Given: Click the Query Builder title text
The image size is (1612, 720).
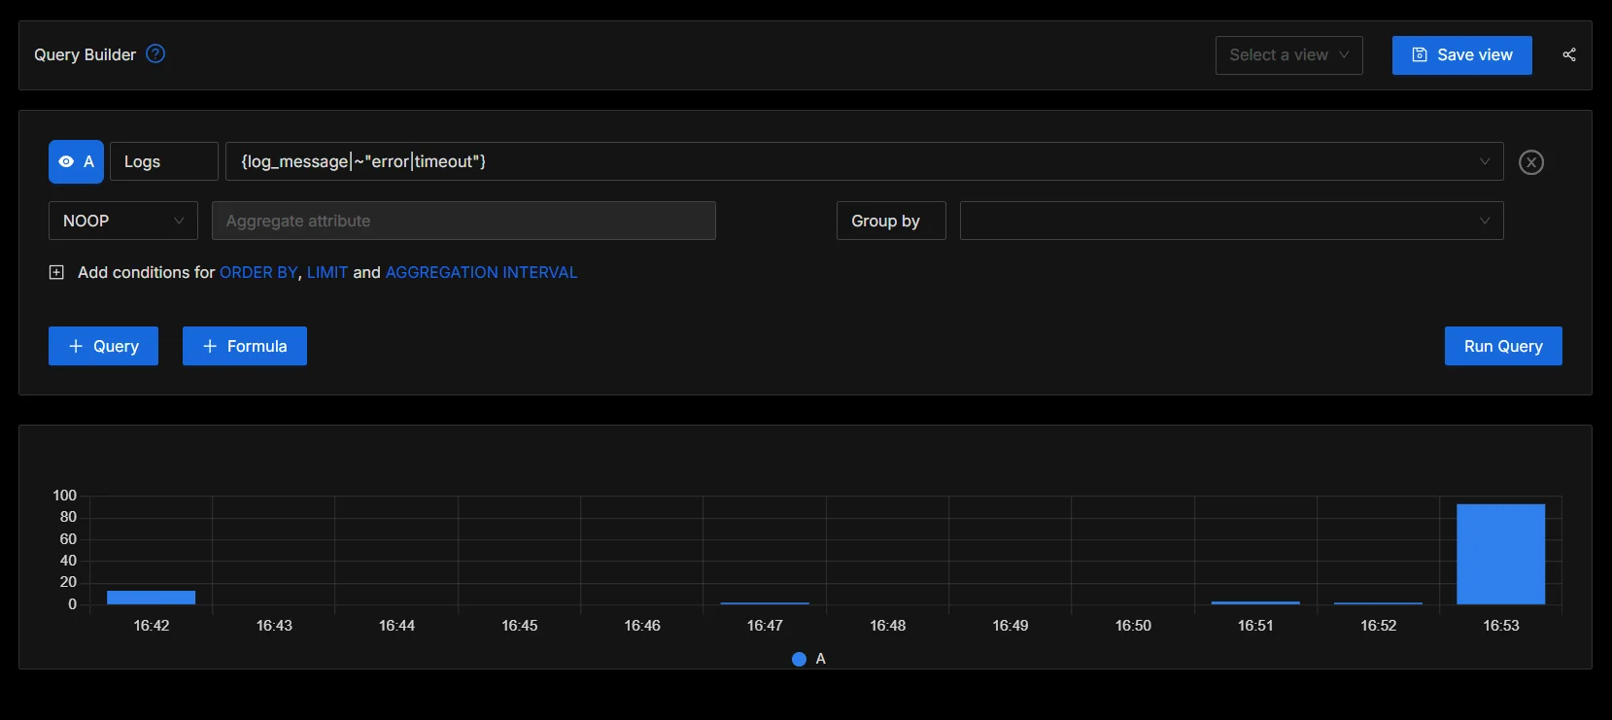Looking at the screenshot, I should (x=85, y=55).
